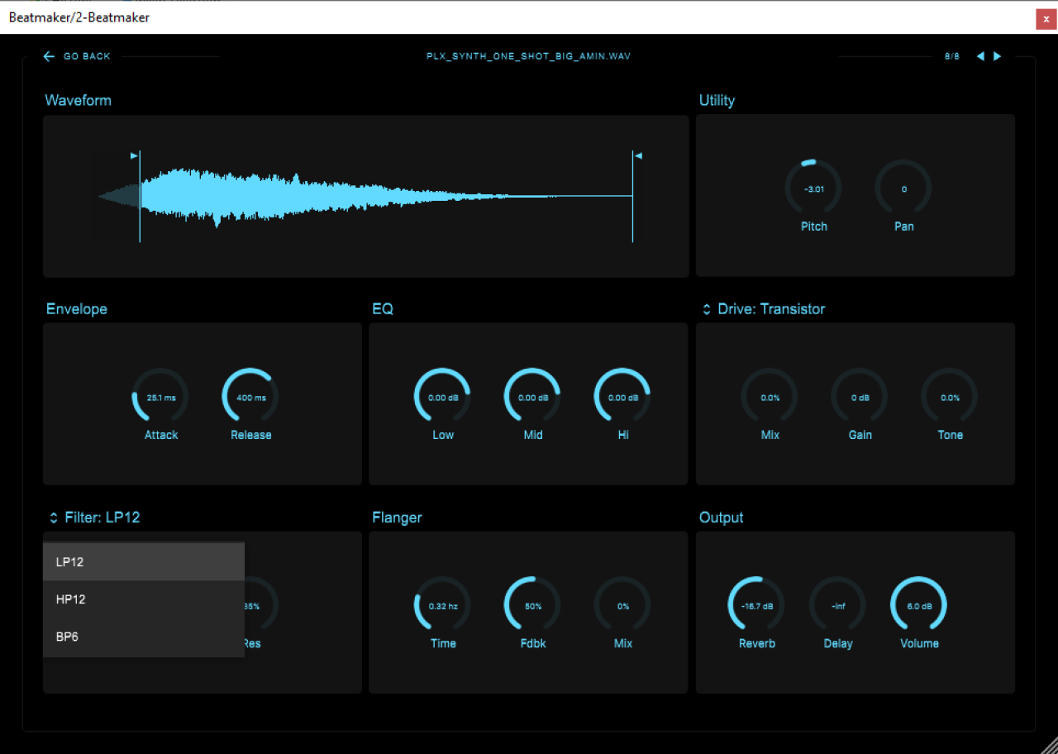This screenshot has height=754, width=1058.
Task: Collapse the Filter type selector arrows
Action: 54,518
